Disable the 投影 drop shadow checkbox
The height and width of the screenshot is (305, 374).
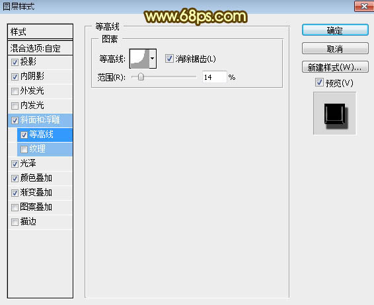[x=15, y=62]
